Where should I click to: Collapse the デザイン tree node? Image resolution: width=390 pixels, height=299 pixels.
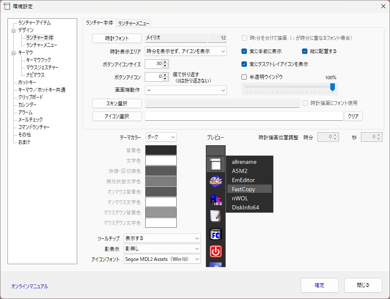tap(13, 31)
